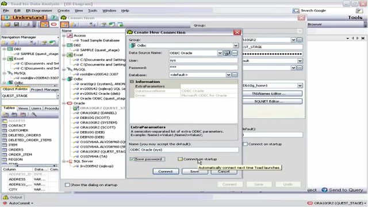The image size is (368, 207).
Task: Open the Create menu
Action: [x=64, y=10]
